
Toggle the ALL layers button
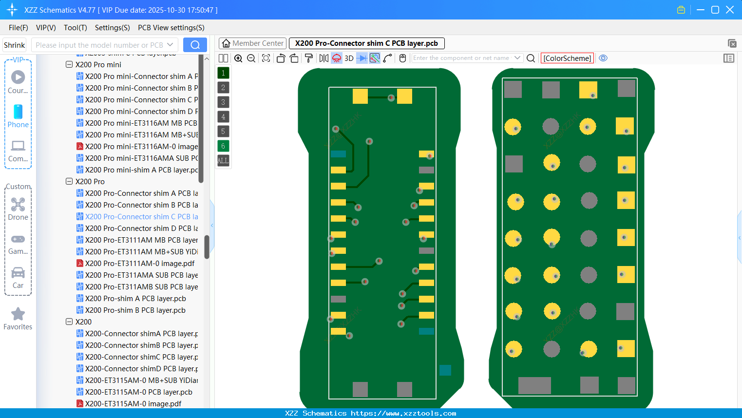[223, 161]
